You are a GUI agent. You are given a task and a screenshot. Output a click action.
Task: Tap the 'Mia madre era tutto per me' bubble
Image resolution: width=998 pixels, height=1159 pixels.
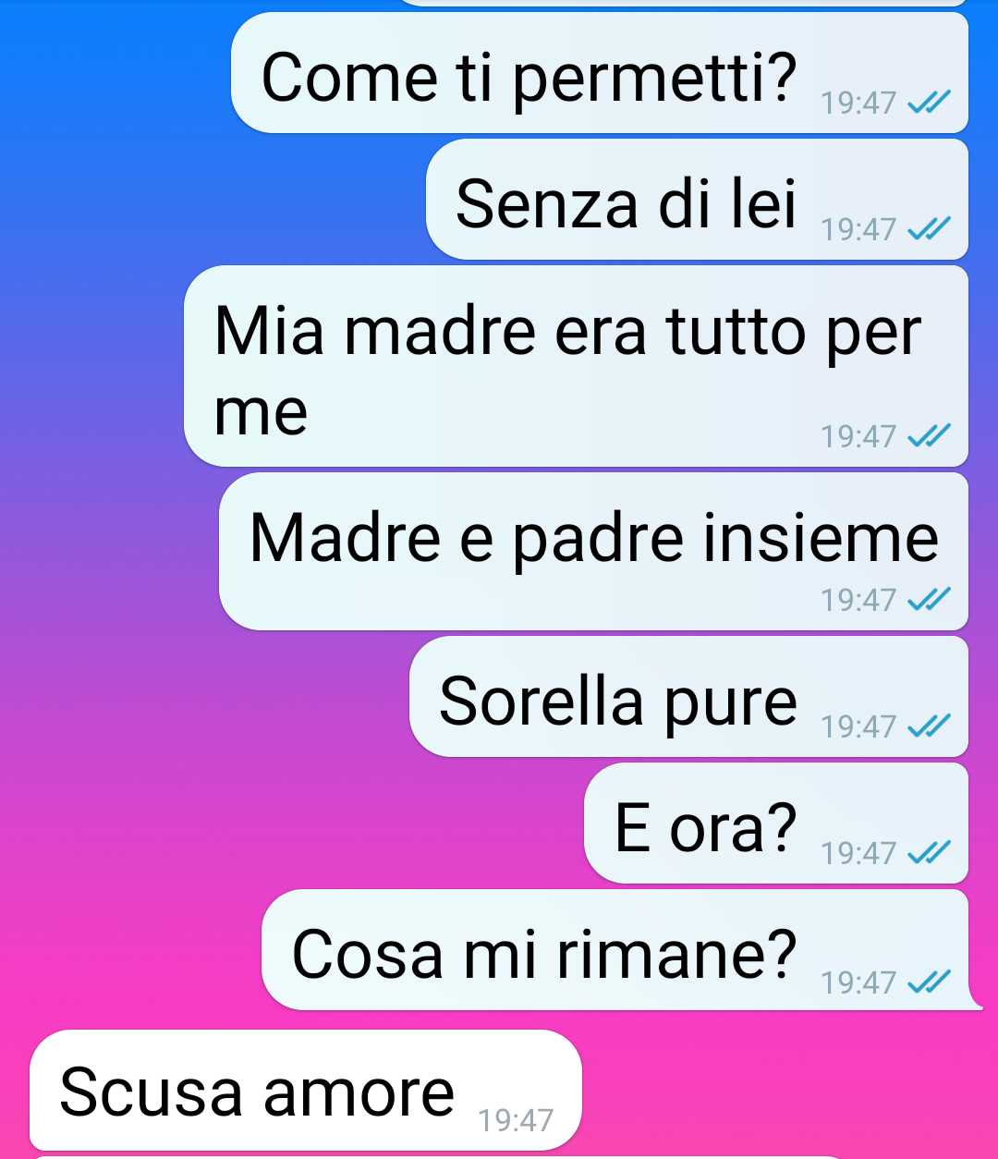576,366
